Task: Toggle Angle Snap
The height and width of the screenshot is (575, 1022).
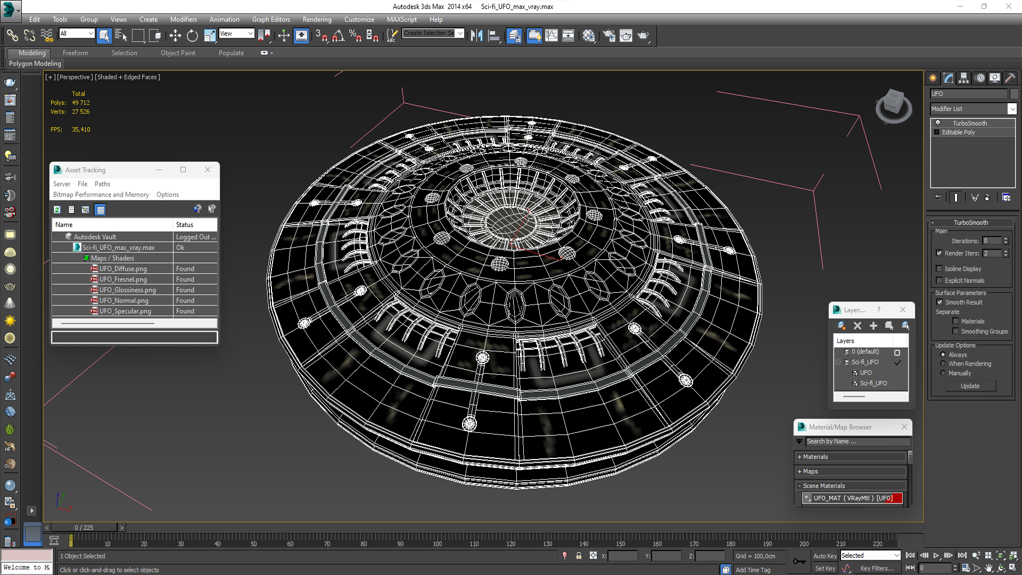Action: (x=338, y=36)
